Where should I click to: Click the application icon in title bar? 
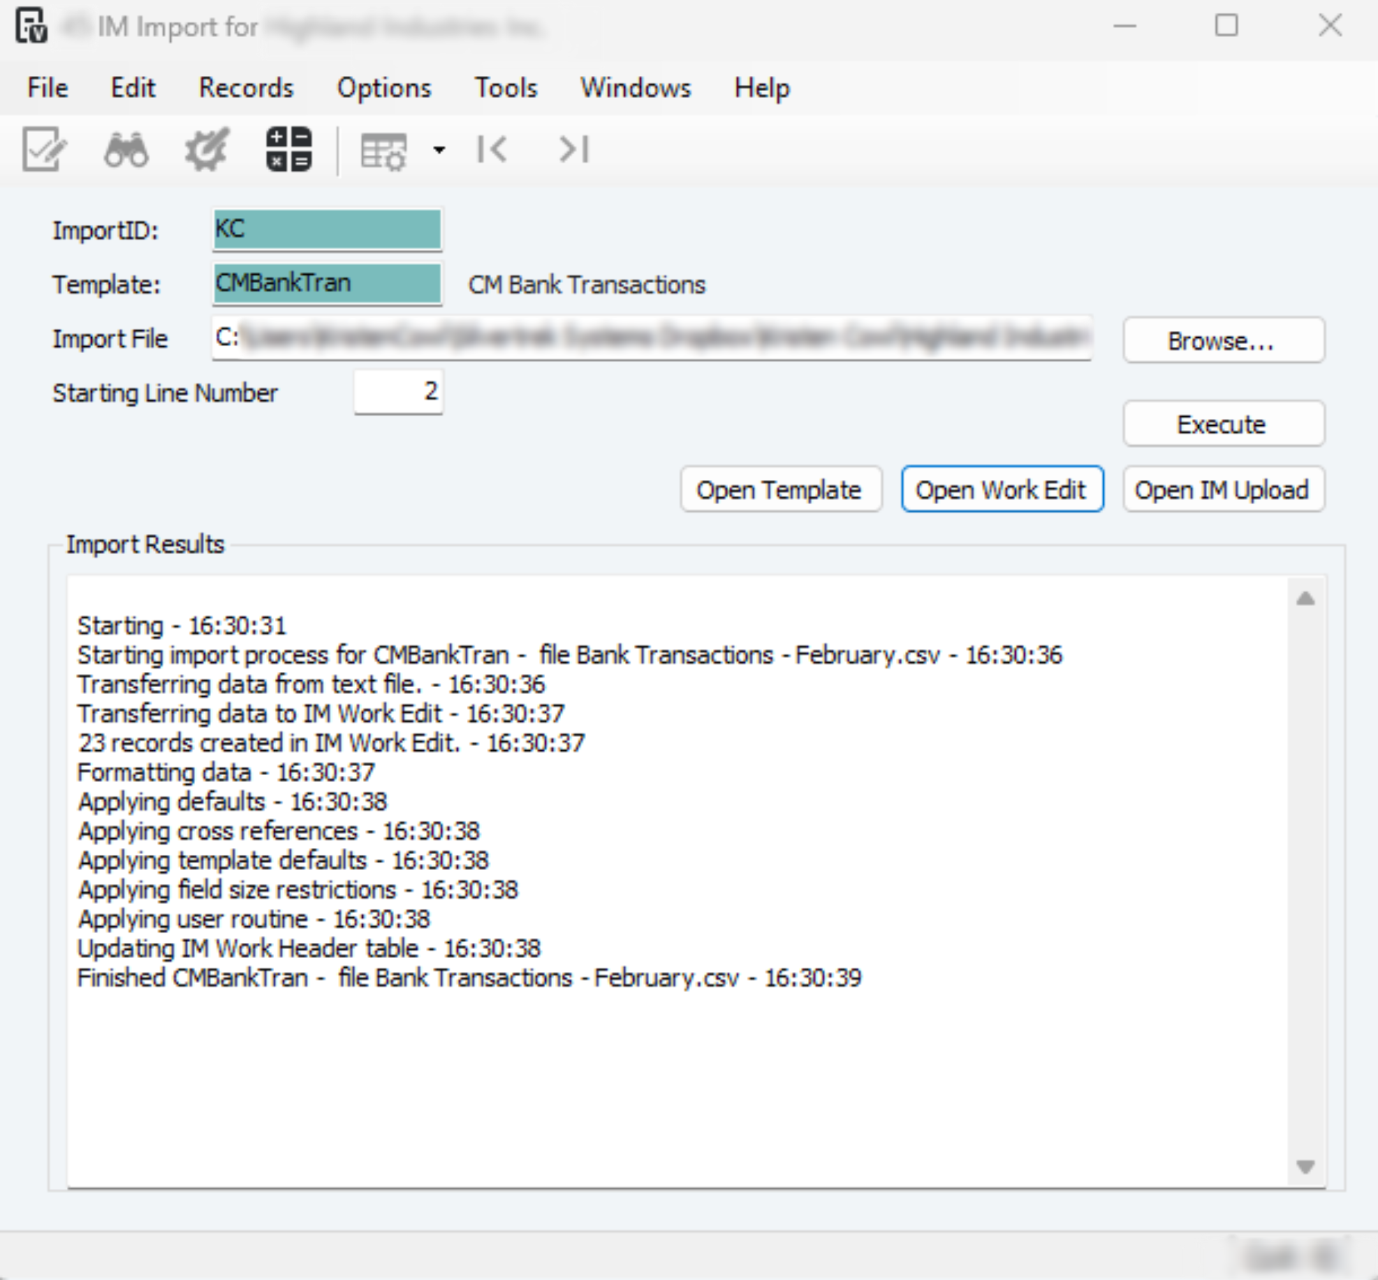click(x=31, y=27)
